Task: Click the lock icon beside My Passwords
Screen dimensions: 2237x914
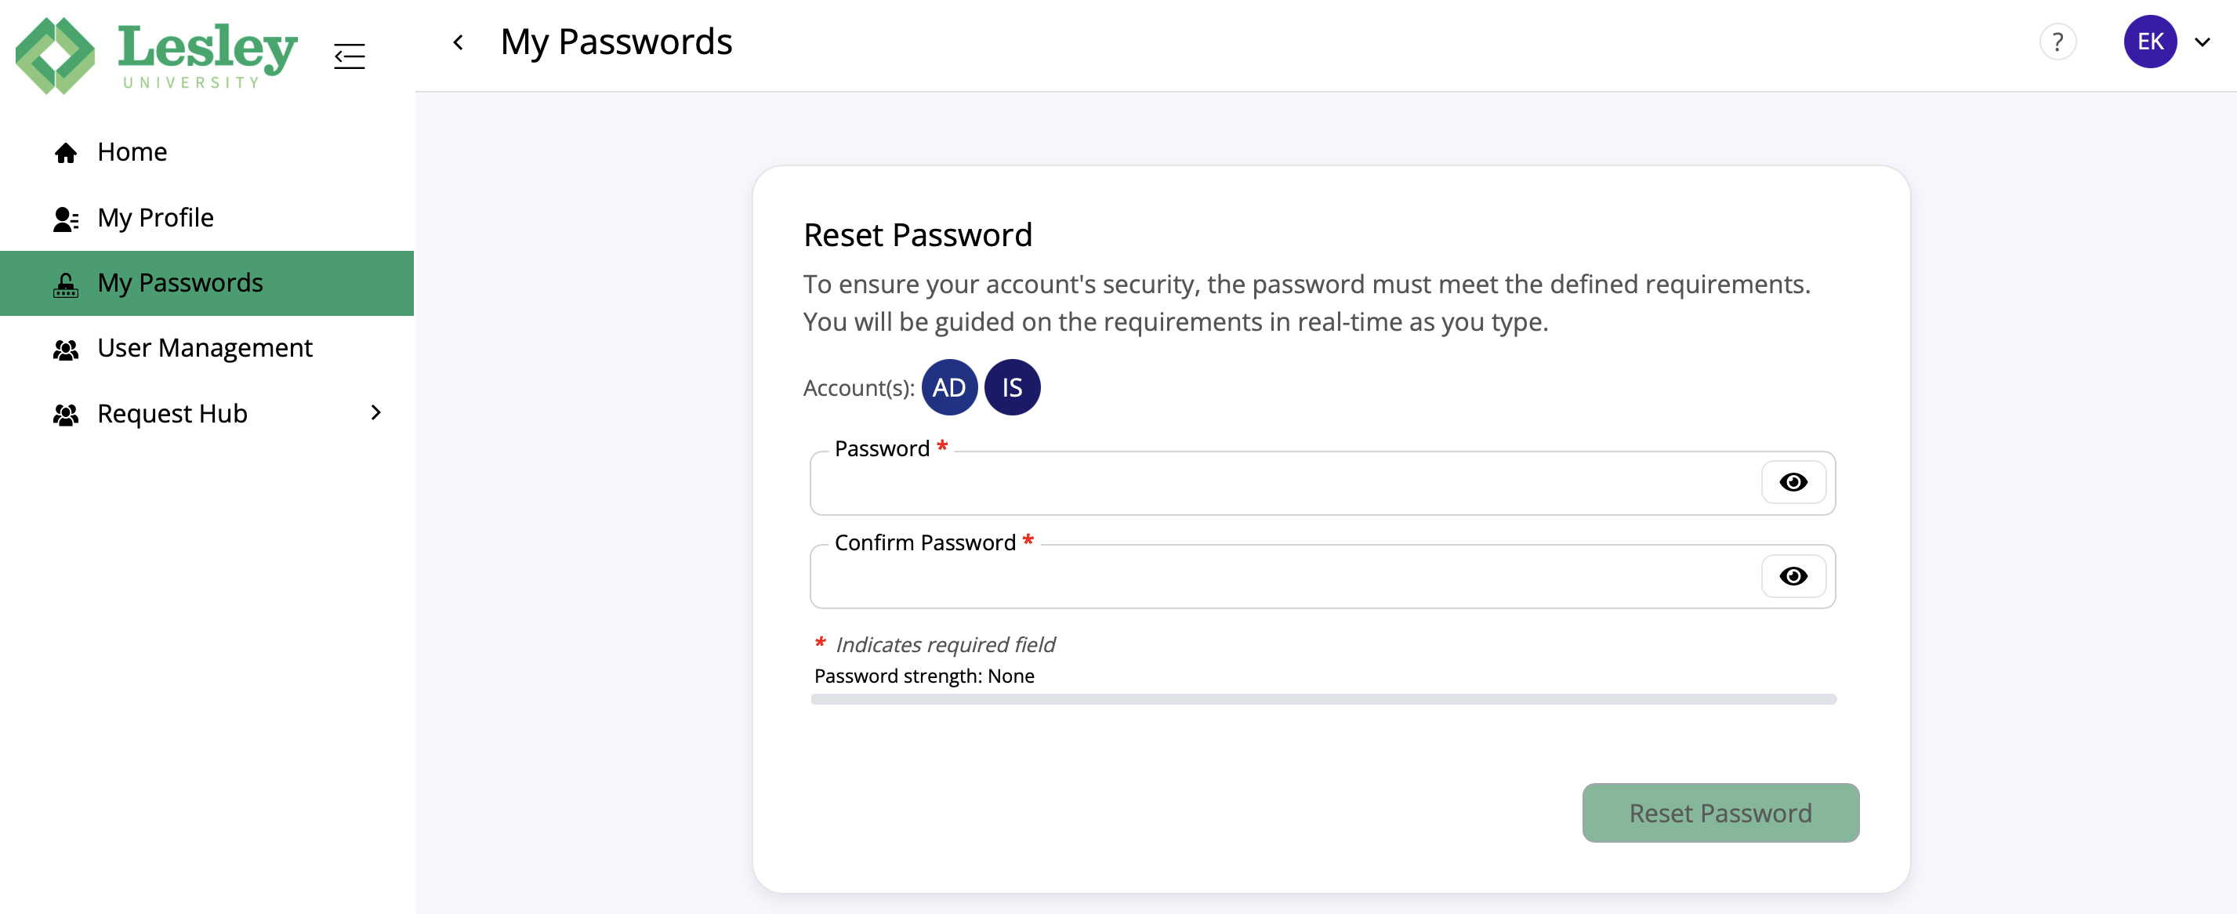Action: (x=65, y=283)
